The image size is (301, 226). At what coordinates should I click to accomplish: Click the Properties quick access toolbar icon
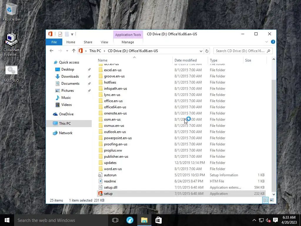pos(60,34)
